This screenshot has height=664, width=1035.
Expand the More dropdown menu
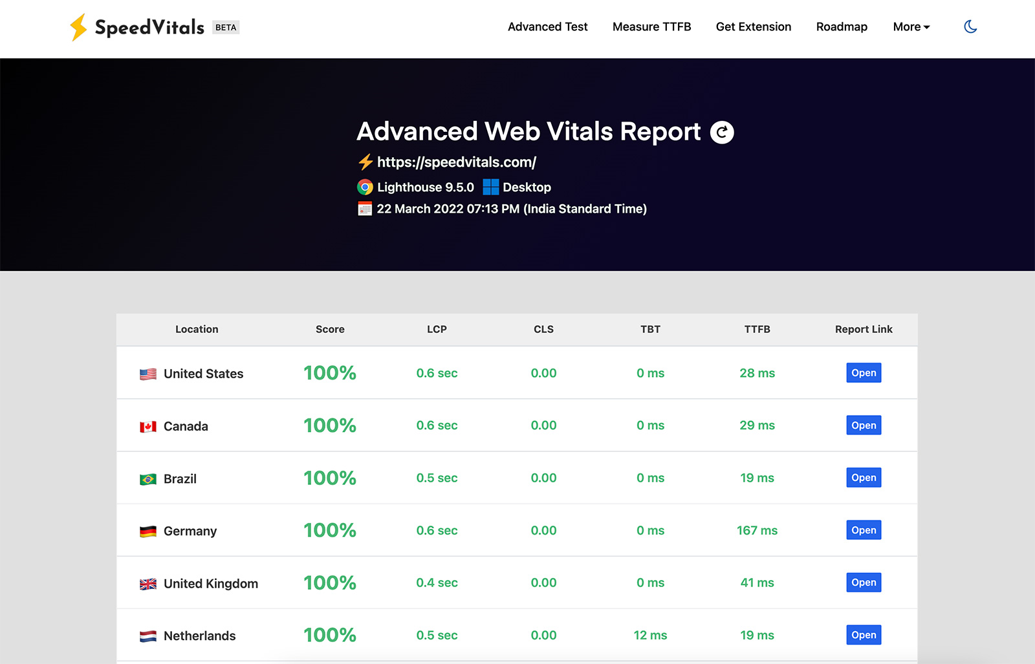pos(911,27)
